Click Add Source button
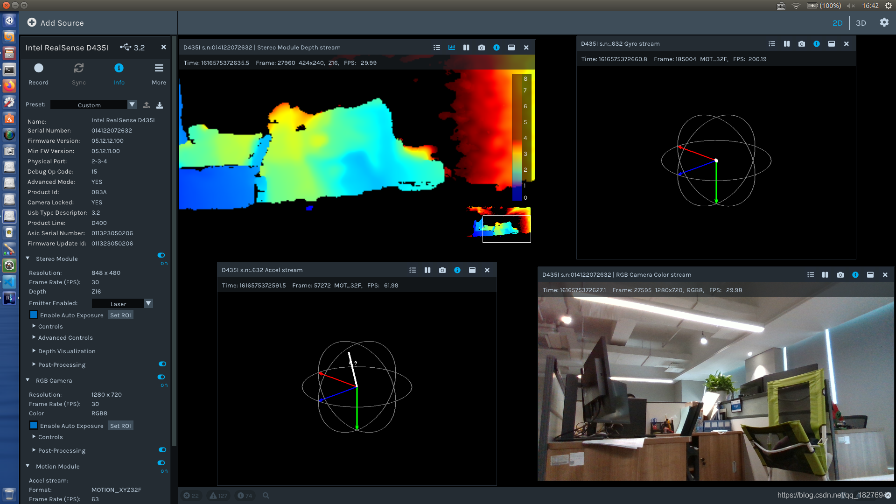The height and width of the screenshot is (504, 896). point(56,23)
